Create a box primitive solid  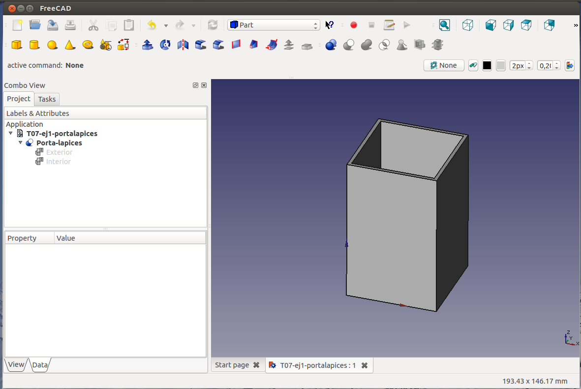coord(17,45)
